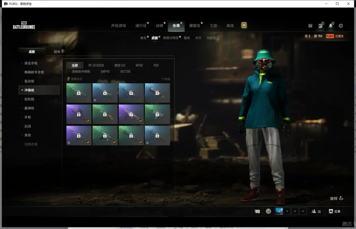Select the 霰弹枪 category
The width and height of the screenshot is (356, 229).
tap(29, 108)
